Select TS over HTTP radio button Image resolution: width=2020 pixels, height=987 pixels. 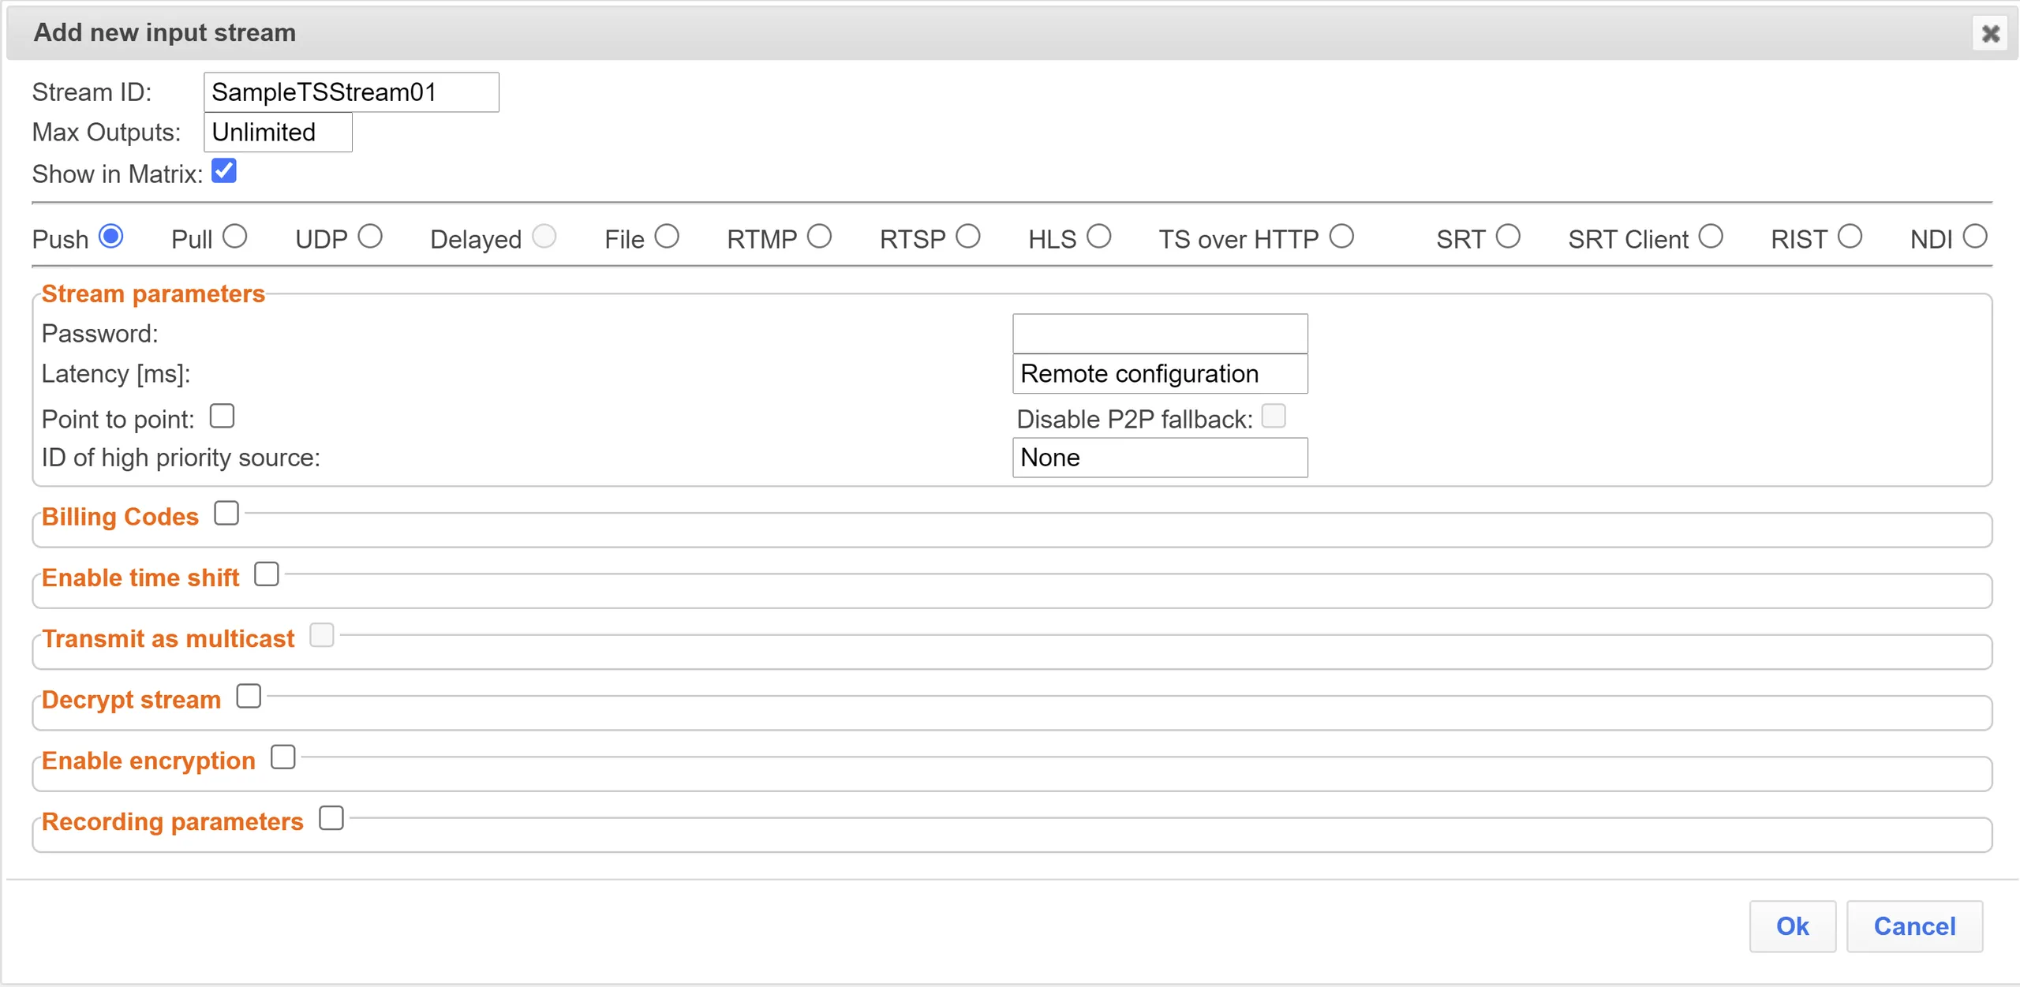[x=1341, y=237]
